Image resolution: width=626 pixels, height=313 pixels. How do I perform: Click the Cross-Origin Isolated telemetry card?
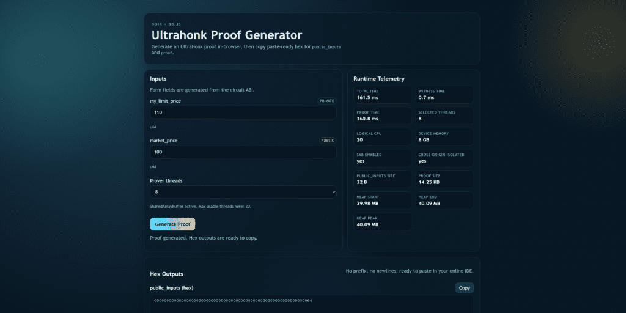click(x=444, y=158)
